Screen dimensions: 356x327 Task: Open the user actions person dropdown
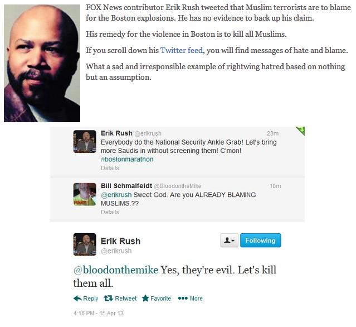[229, 240]
